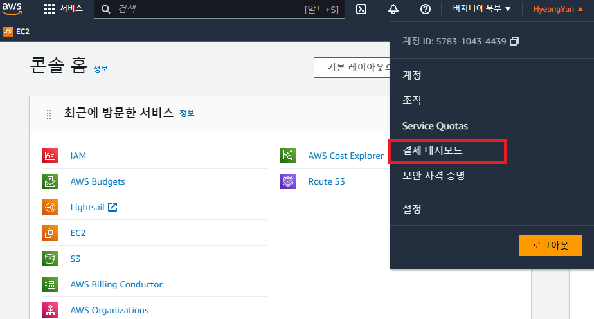This screenshot has height=319, width=594.
Task: Click the search magnifier icon
Action: coord(105,9)
